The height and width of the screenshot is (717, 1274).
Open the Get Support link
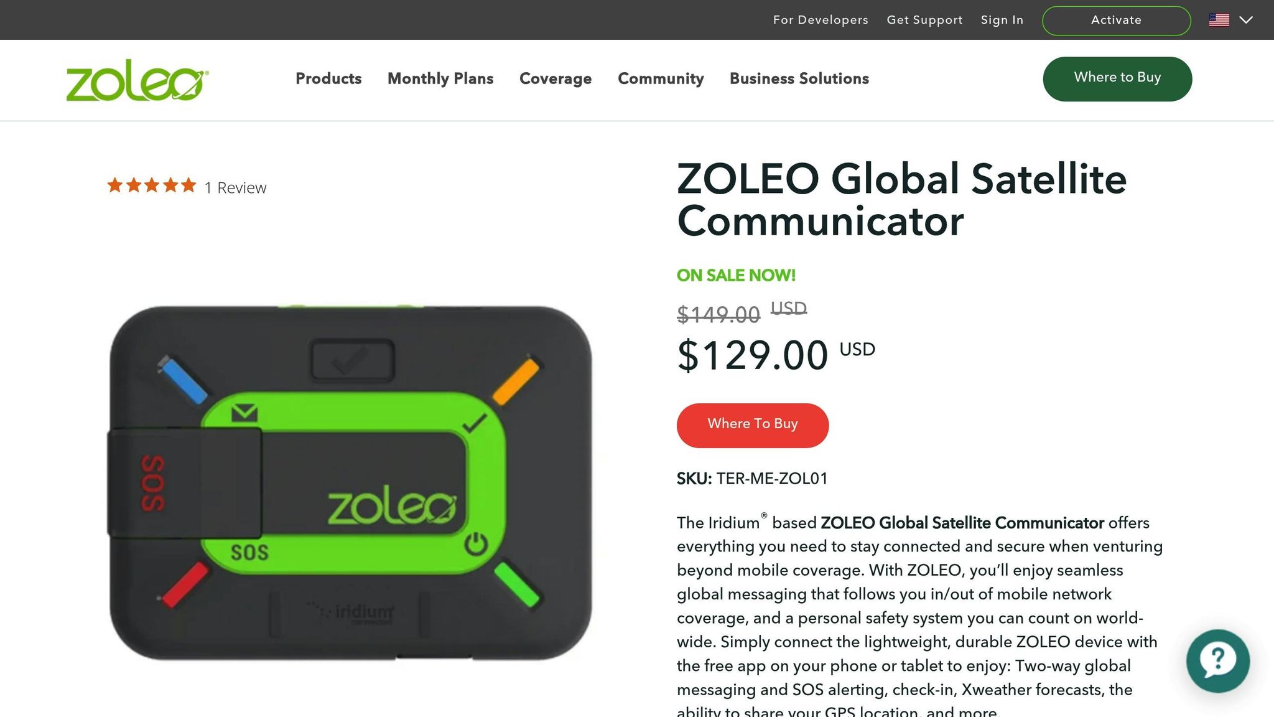tap(924, 19)
